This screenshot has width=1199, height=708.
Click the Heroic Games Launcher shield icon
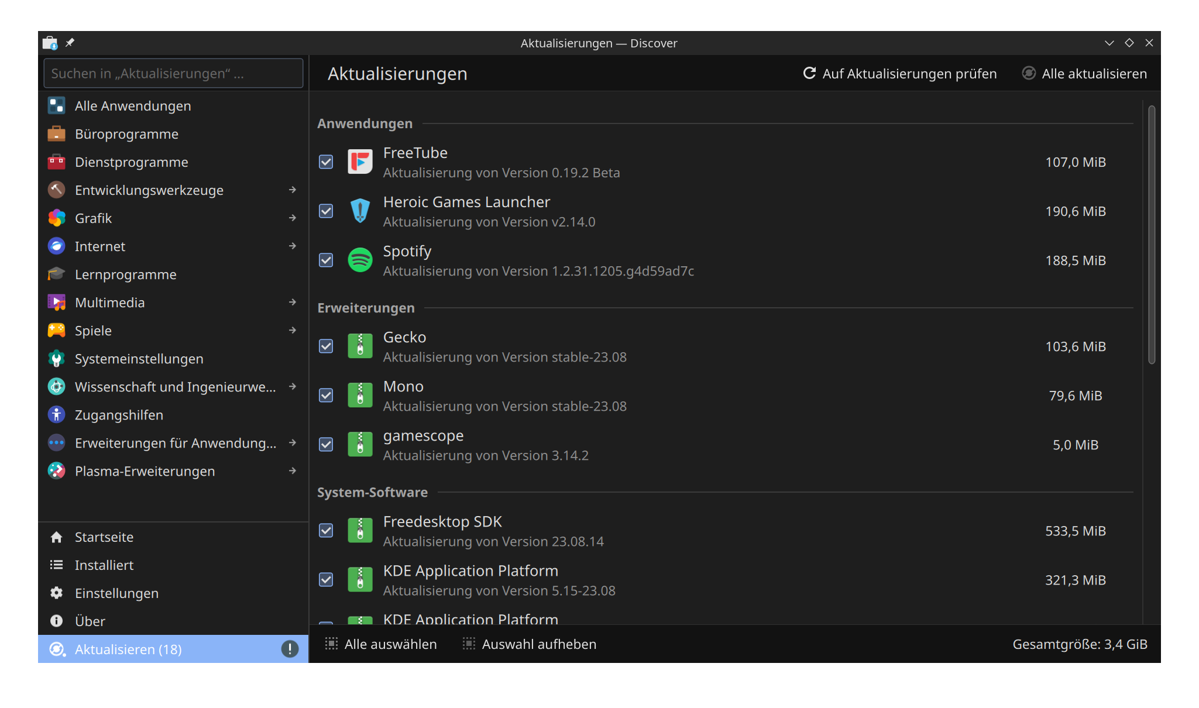click(x=360, y=211)
